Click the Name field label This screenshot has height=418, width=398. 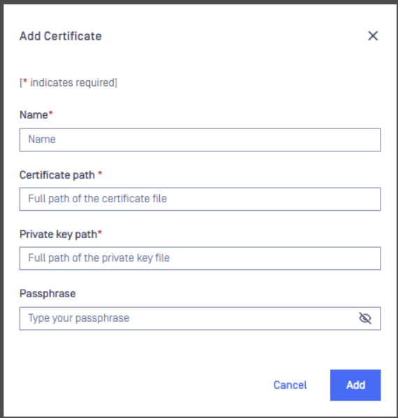(x=34, y=115)
